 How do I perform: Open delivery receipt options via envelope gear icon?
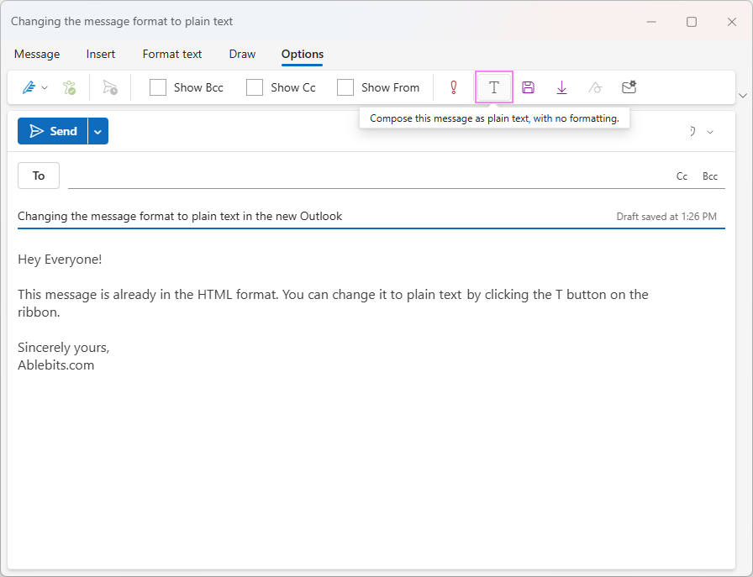click(x=629, y=87)
